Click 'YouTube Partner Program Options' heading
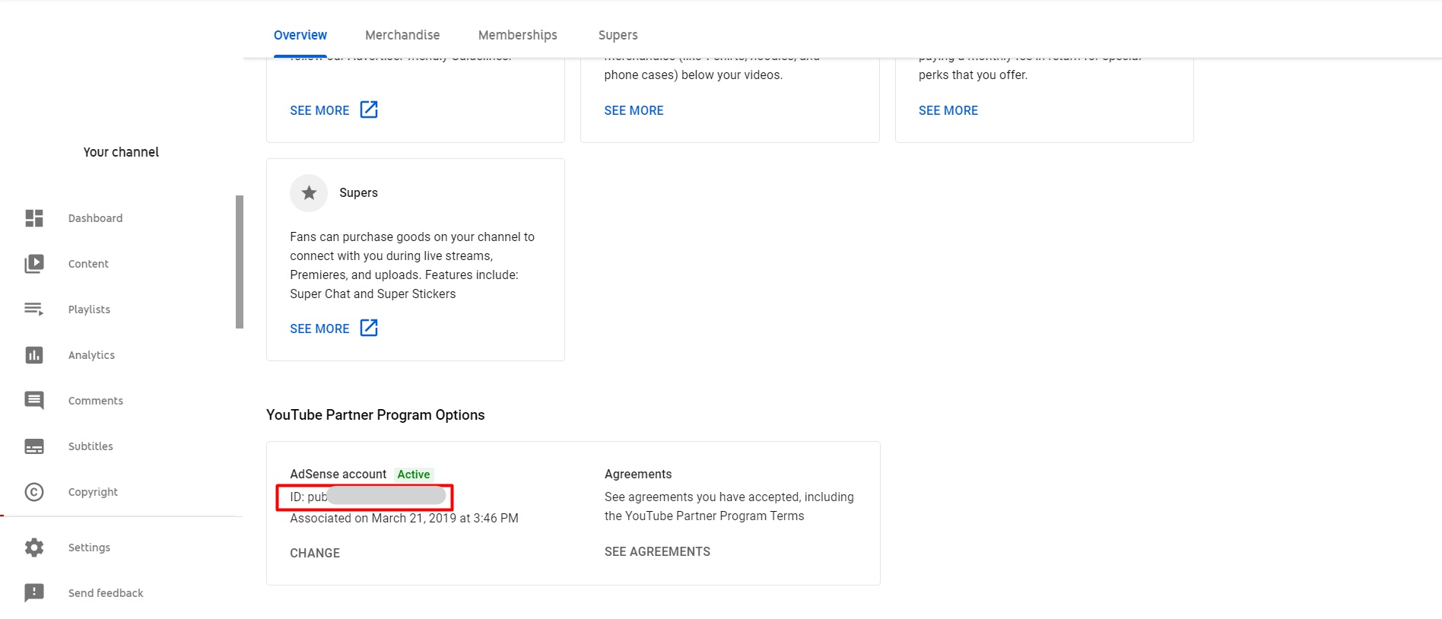Viewport: 1442px width, 619px height. (x=375, y=414)
